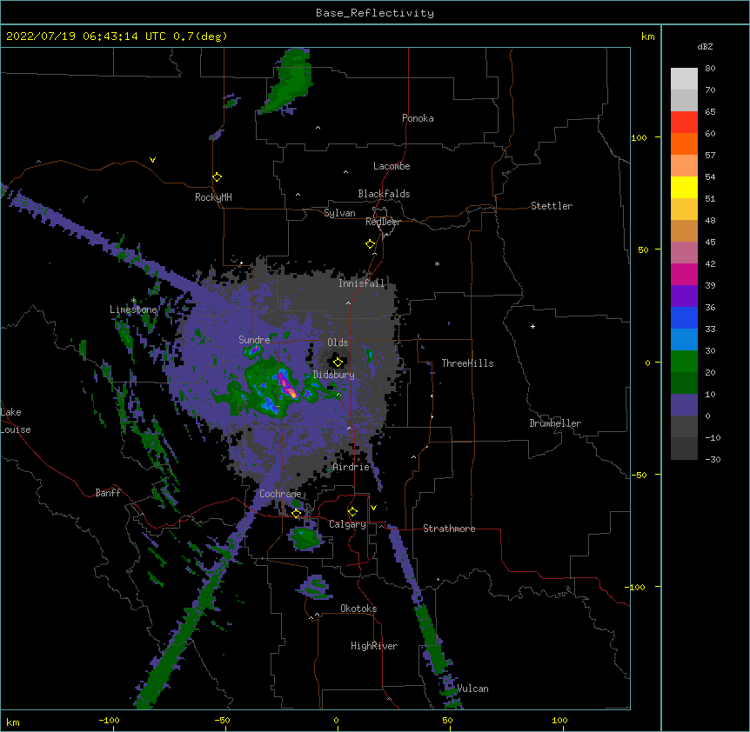The image size is (750, 732).
Task: Select the yellow diamond marker at Olds
Action: coord(338,363)
